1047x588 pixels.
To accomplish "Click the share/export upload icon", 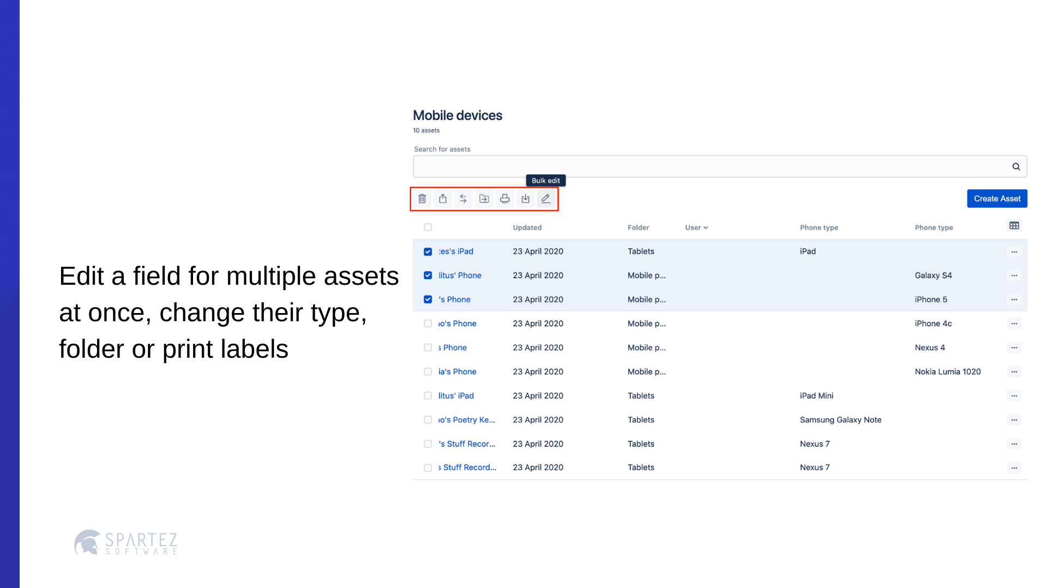I will pos(443,199).
